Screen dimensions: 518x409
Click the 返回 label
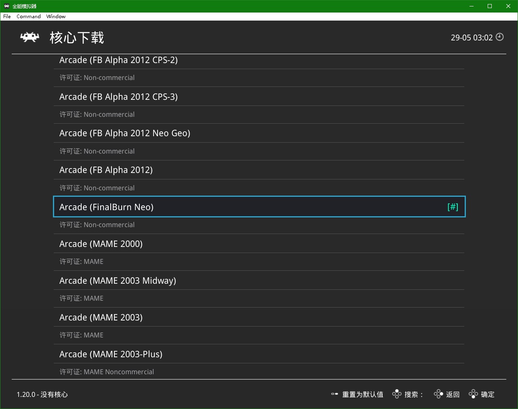453,394
